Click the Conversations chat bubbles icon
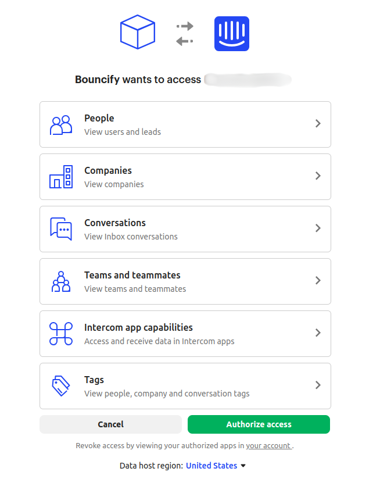The image size is (380, 486). pyautogui.click(x=61, y=229)
